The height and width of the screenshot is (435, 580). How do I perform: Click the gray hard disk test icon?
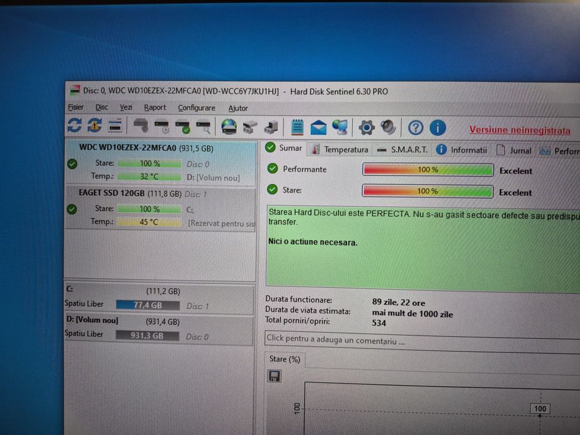click(x=141, y=126)
